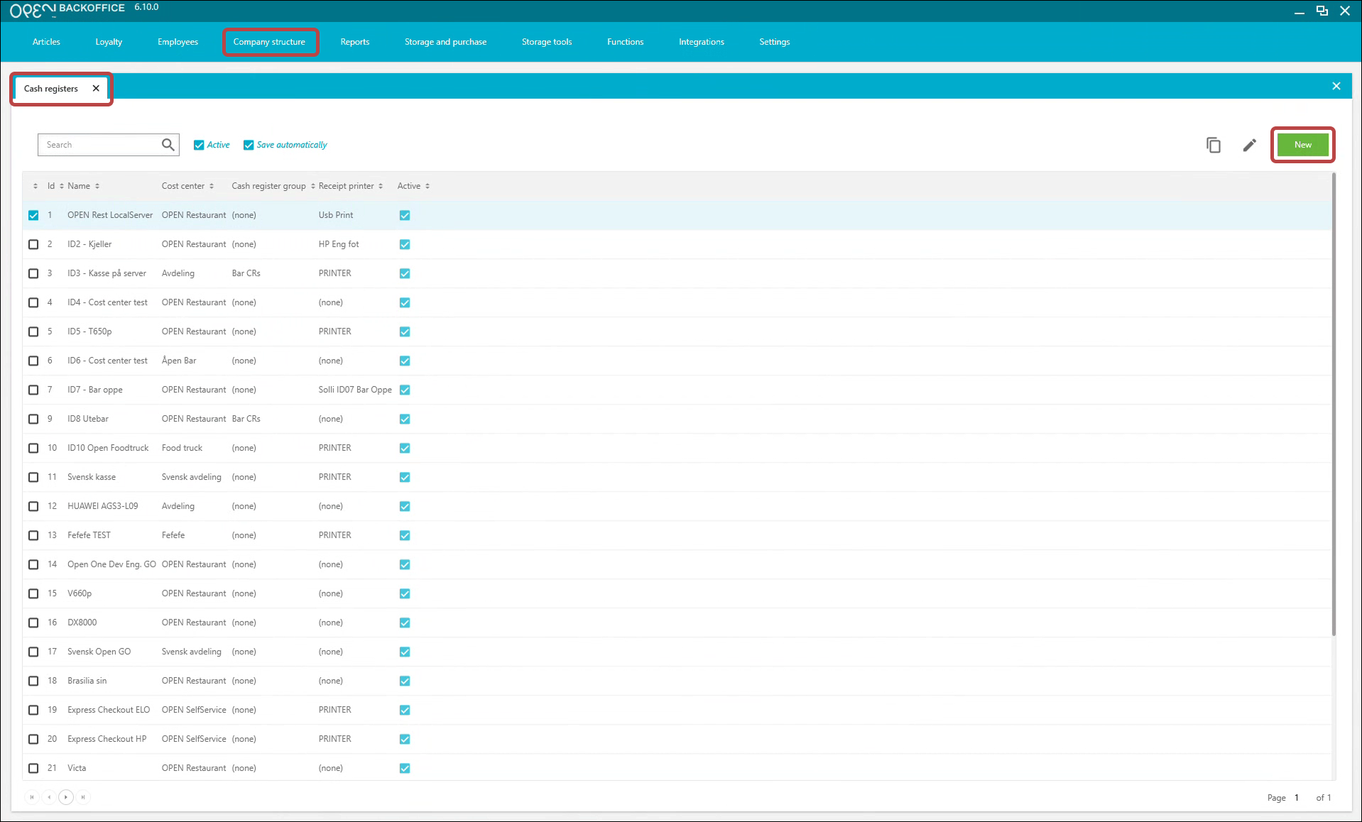Click the sort arrows above the selection checkboxes
The image size is (1362, 822).
point(36,186)
